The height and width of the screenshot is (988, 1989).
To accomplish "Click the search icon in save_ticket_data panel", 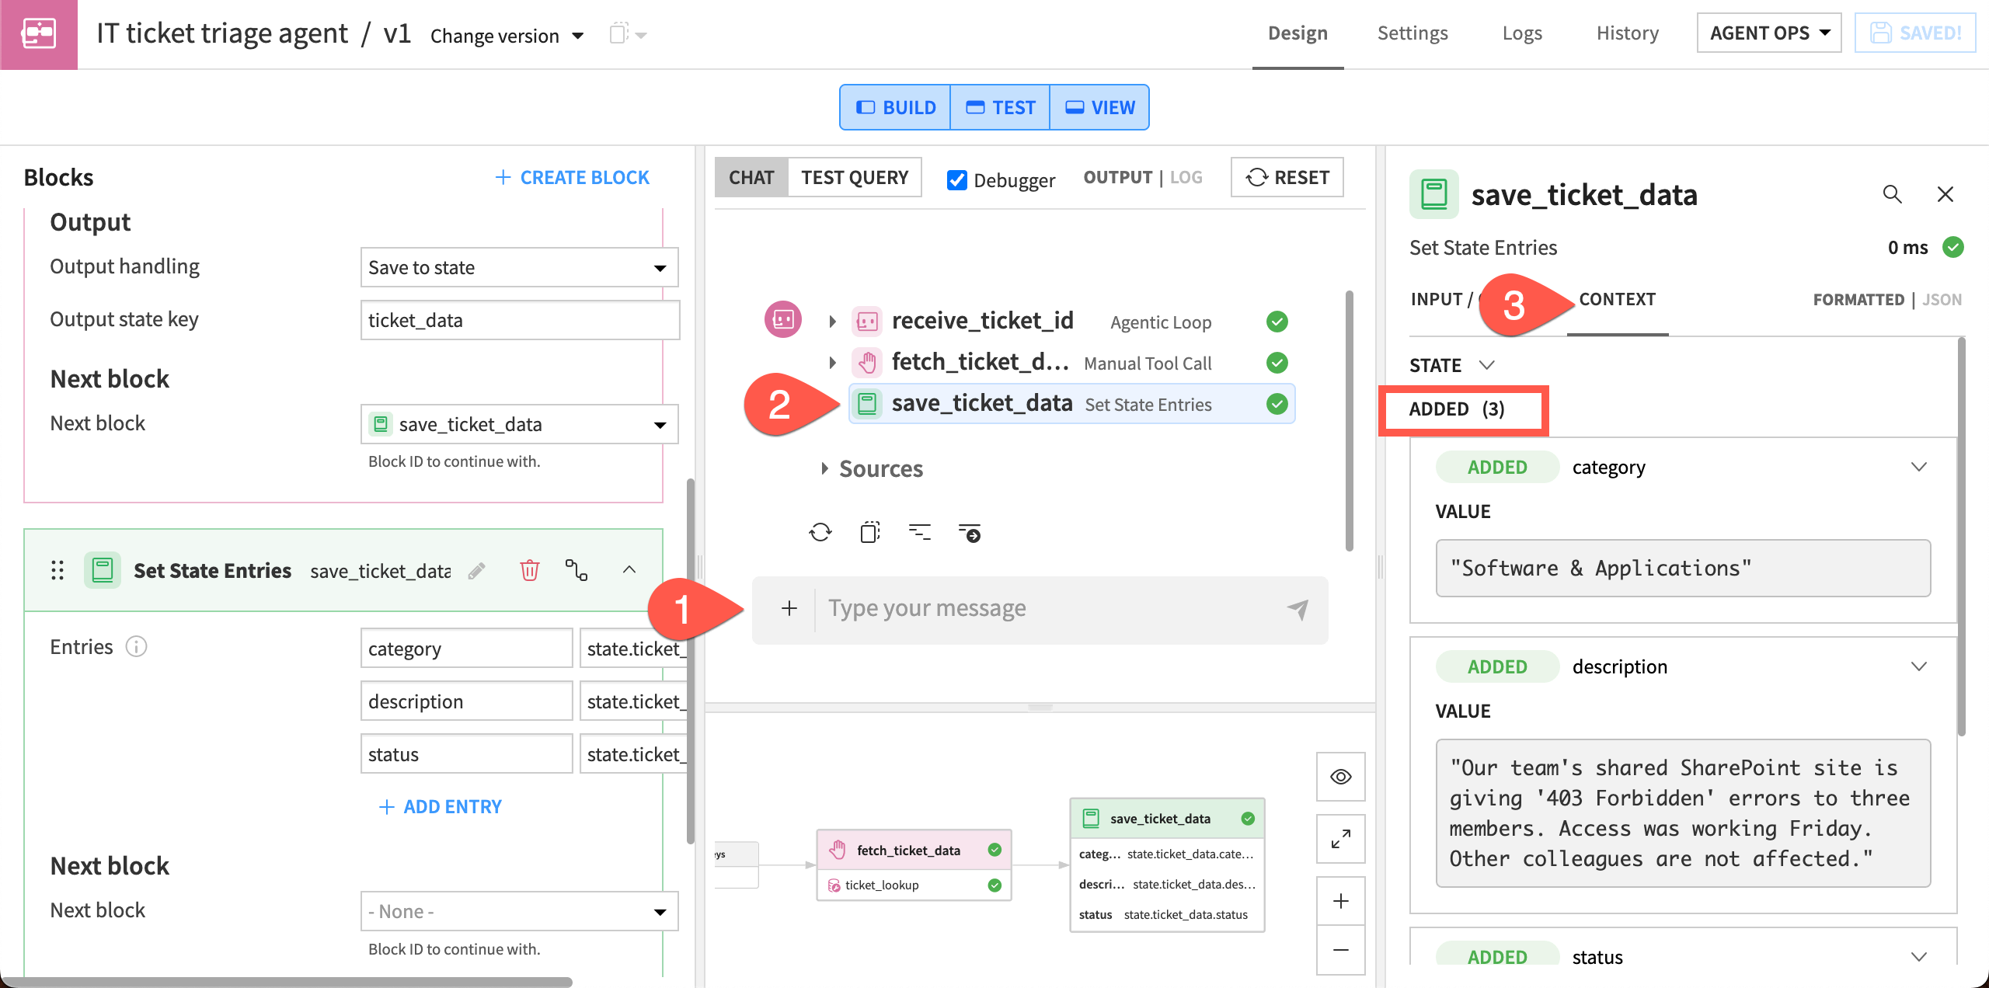I will pos(1892,194).
